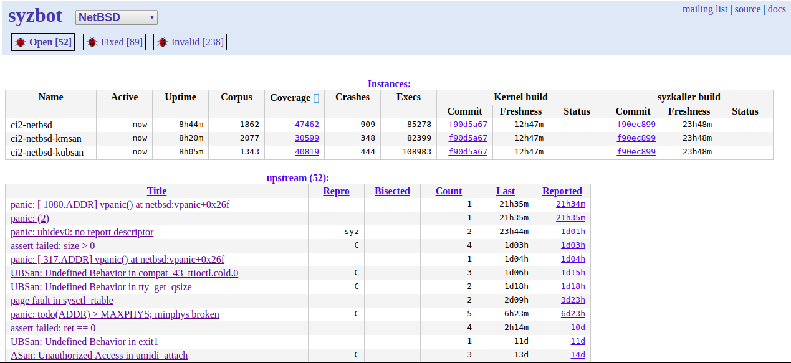This screenshot has width=791, height=363.
Task: Open reported link 14d
Action: 578,355
